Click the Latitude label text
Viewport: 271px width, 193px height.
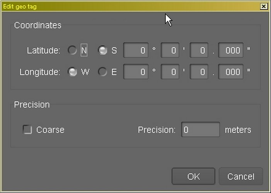tap(44, 51)
